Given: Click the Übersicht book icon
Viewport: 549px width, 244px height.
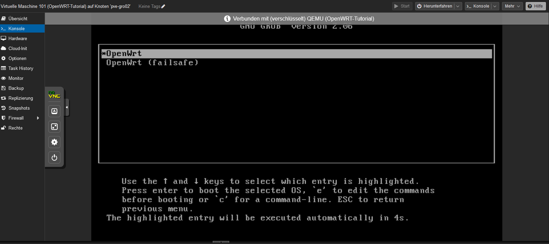Looking at the screenshot, I should tap(3, 19).
